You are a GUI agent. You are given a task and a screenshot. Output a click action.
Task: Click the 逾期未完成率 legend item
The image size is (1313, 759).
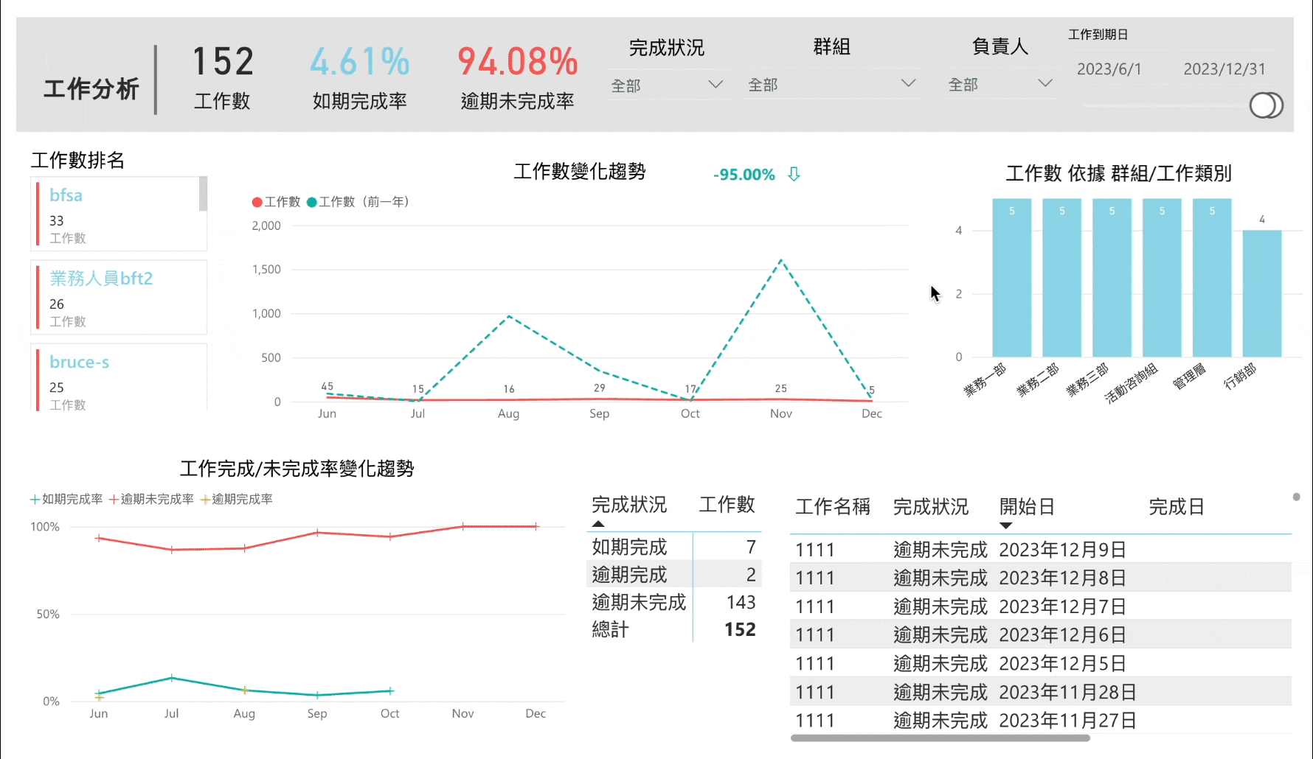[151, 499]
